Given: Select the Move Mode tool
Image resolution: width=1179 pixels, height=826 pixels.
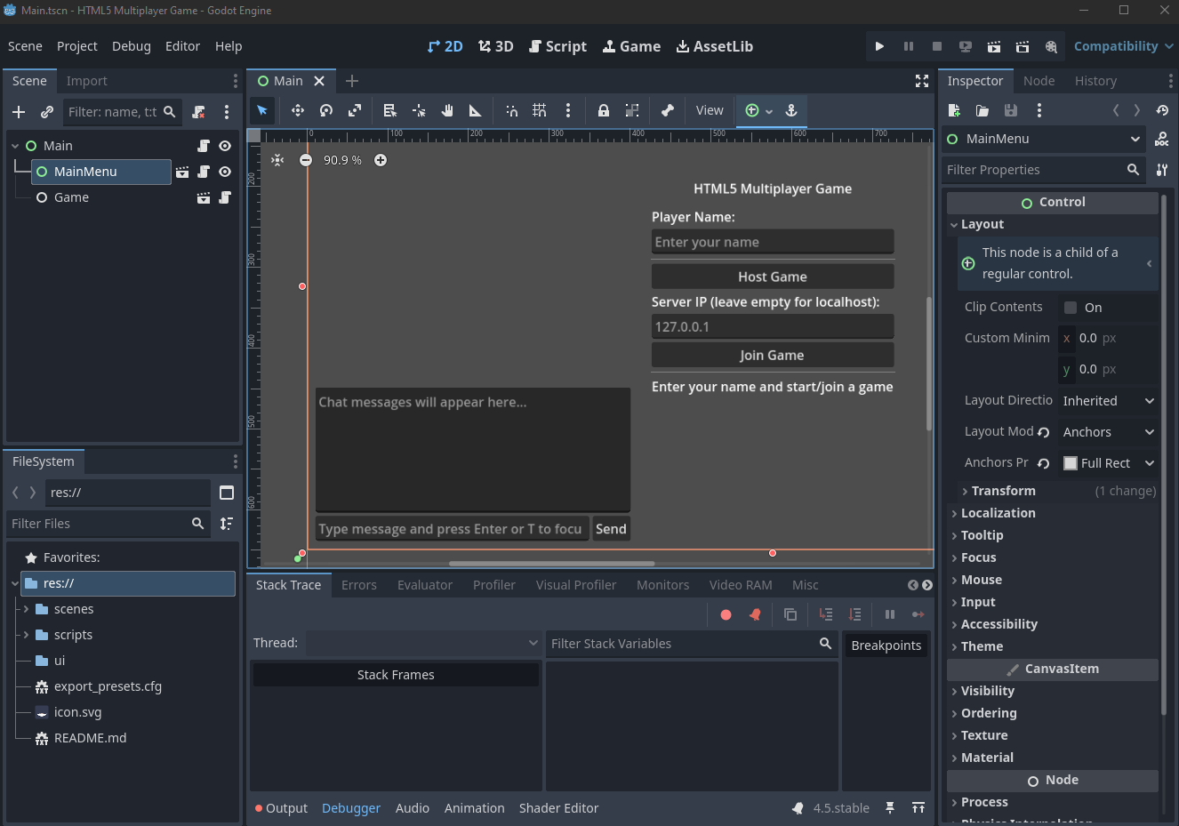Looking at the screenshot, I should pyautogui.click(x=297, y=110).
